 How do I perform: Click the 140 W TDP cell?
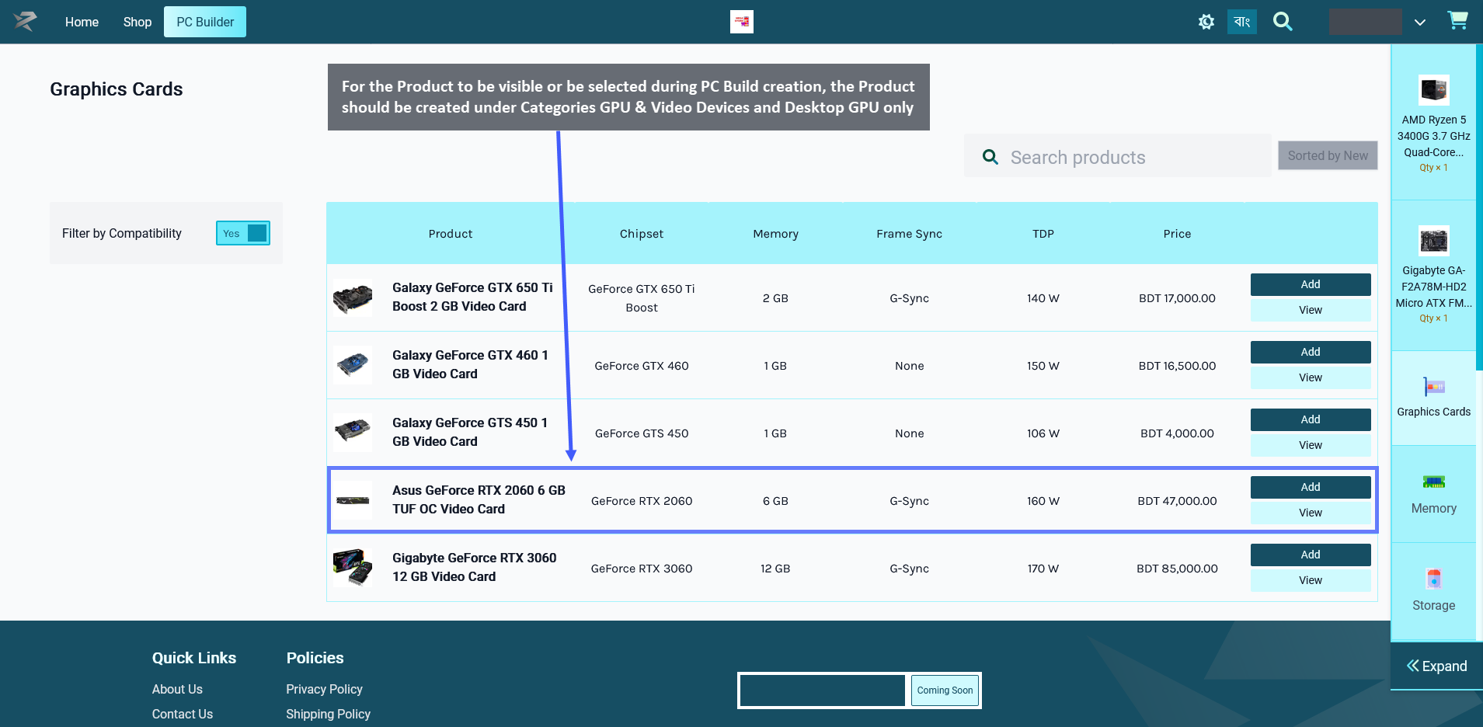pyautogui.click(x=1043, y=298)
